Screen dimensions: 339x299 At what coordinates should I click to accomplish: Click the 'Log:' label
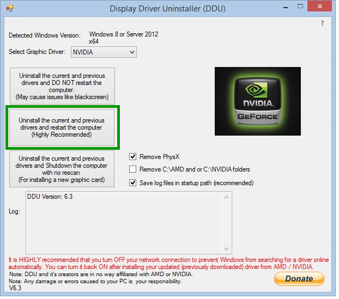tap(14, 211)
